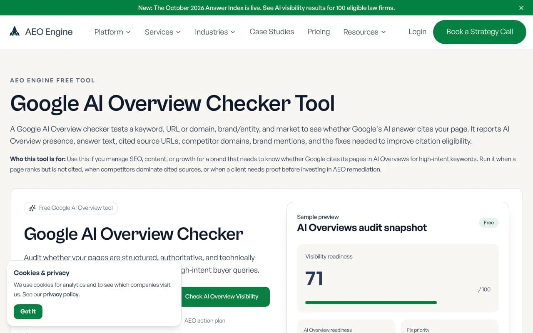Image resolution: width=533 pixels, height=333 pixels.
Task: Open the Services dropdown
Action: (162, 32)
